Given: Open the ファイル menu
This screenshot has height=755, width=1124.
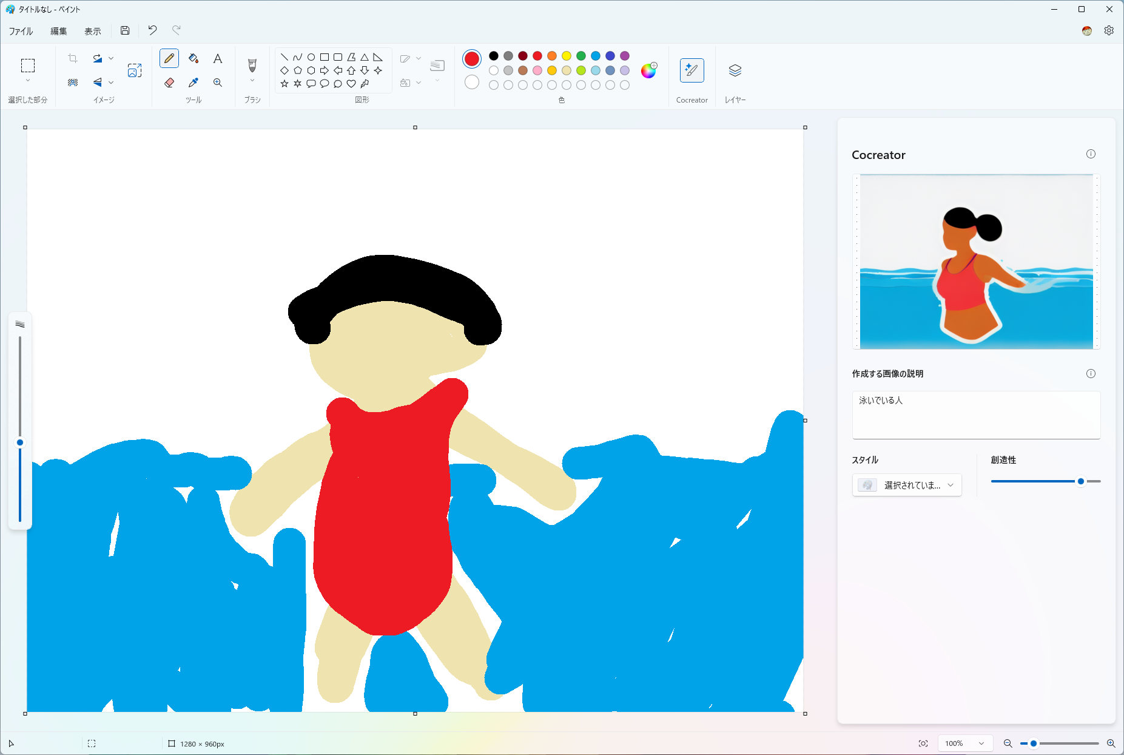Looking at the screenshot, I should click(x=20, y=30).
